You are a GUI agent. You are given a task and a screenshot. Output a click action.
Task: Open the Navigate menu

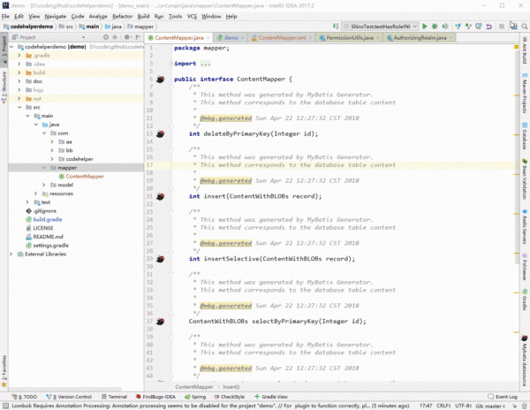tap(56, 16)
